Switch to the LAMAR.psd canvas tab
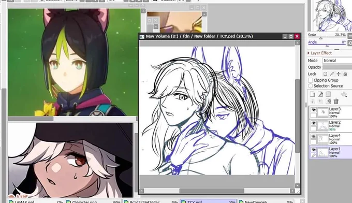 click(x=36, y=201)
